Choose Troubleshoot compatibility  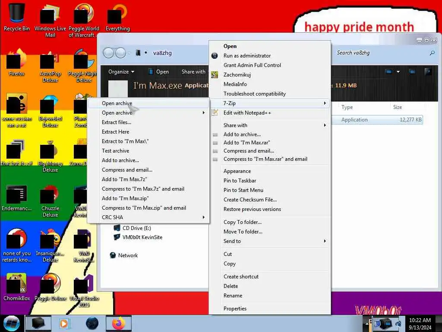pyautogui.click(x=254, y=94)
